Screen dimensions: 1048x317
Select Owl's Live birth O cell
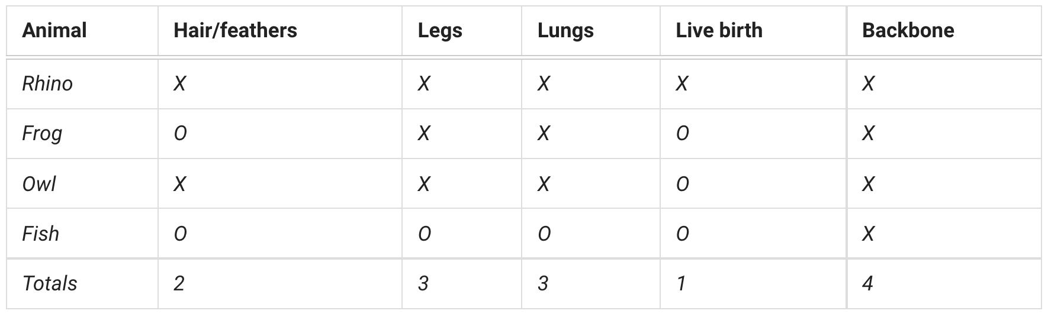[683, 184]
